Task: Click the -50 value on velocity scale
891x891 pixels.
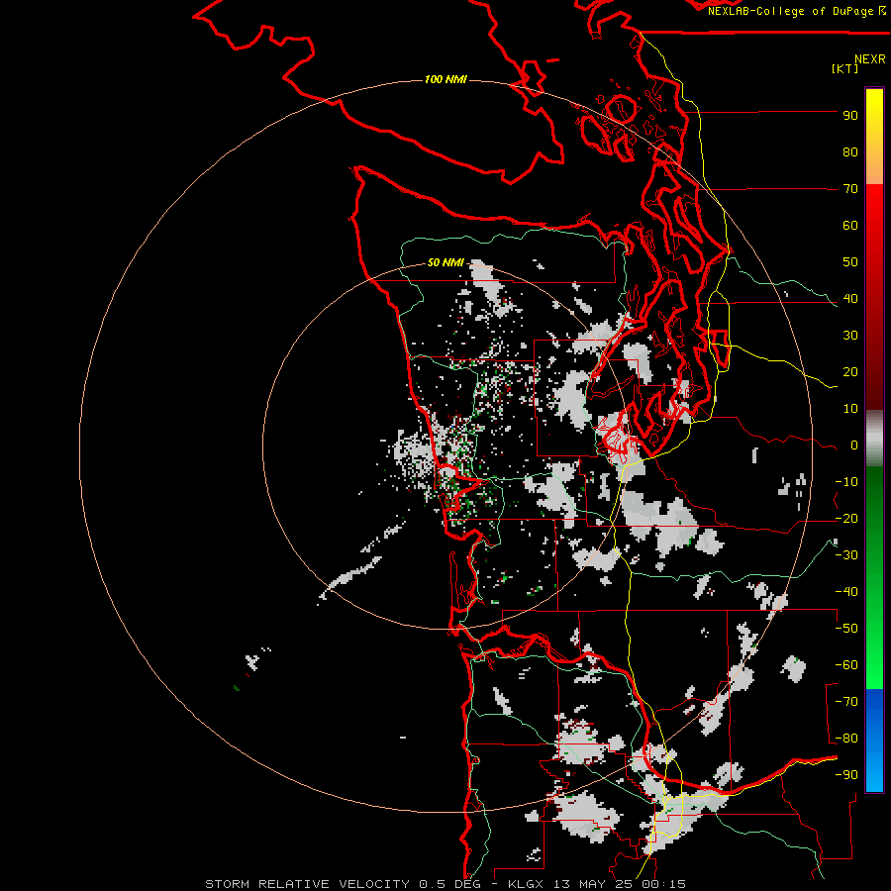Action: pos(846,629)
